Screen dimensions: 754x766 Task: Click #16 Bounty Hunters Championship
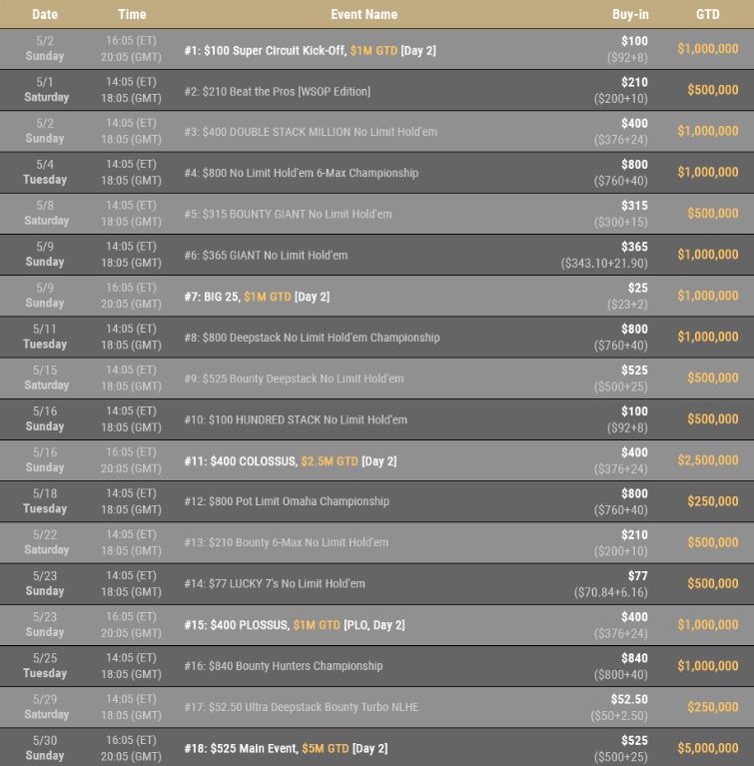[x=284, y=666]
